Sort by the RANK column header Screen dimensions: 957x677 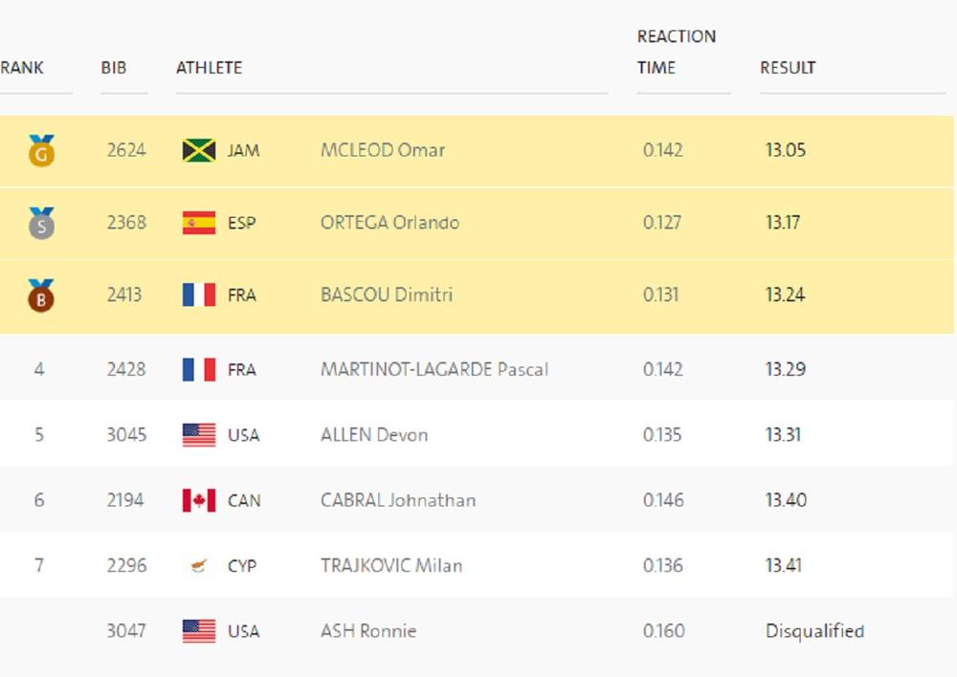(22, 68)
